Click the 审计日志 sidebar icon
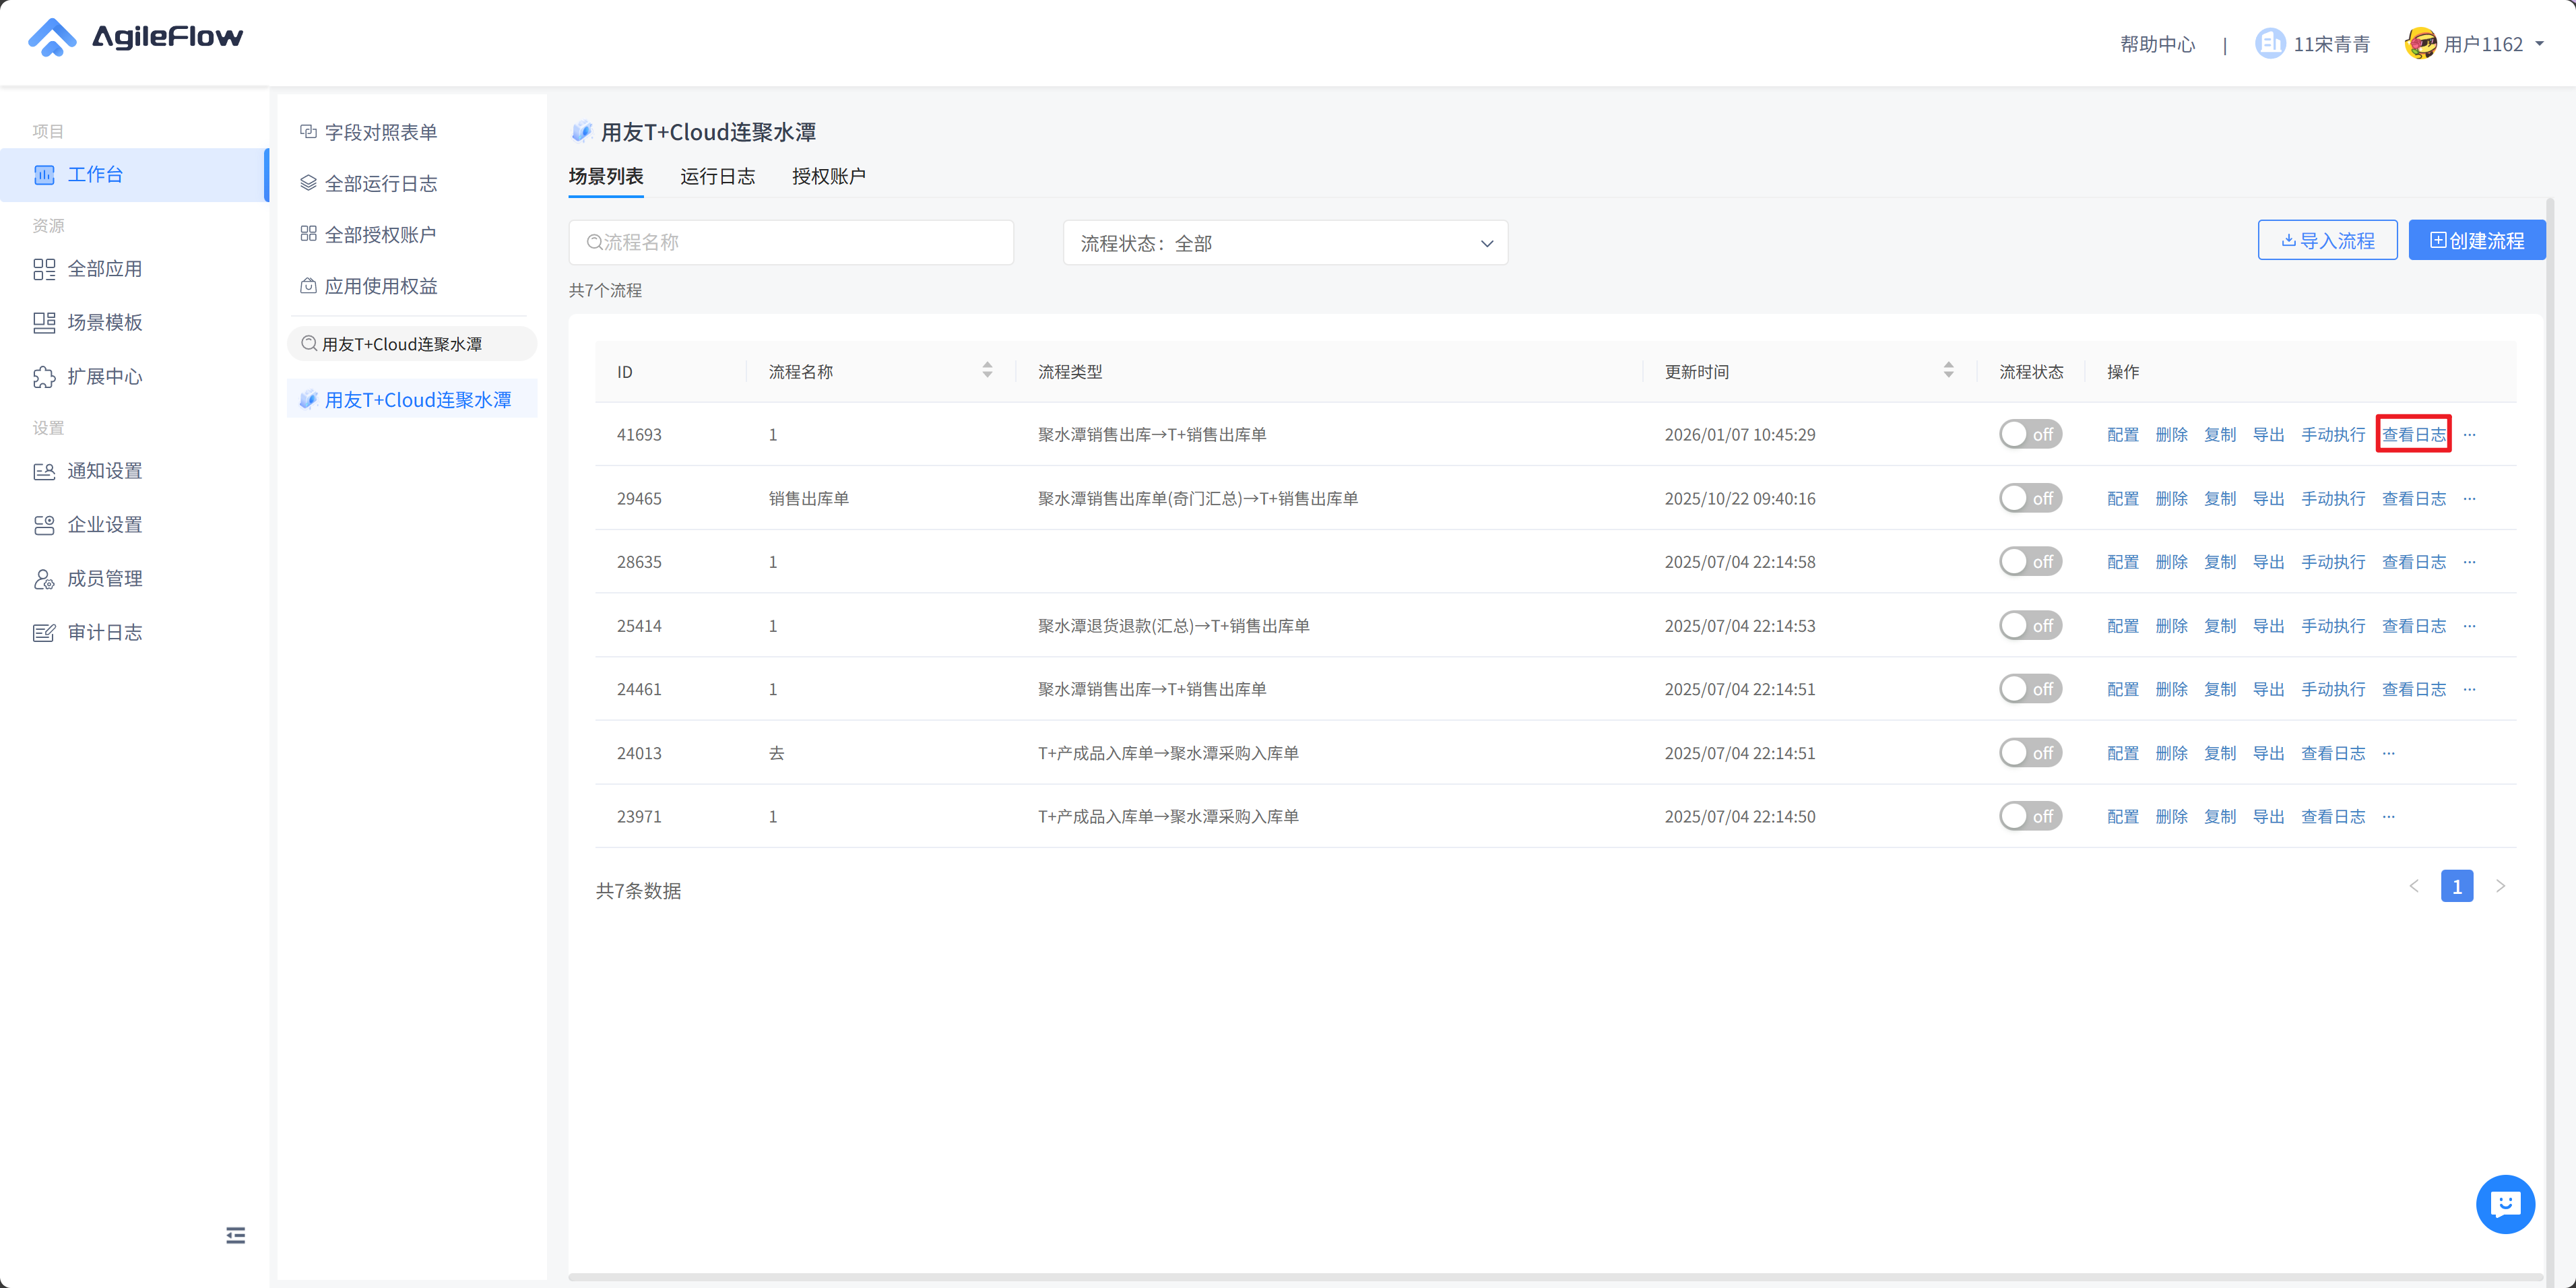This screenshot has width=2576, height=1288. 44,633
